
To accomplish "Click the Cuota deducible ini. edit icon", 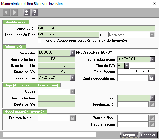I will tap(152, 78).
